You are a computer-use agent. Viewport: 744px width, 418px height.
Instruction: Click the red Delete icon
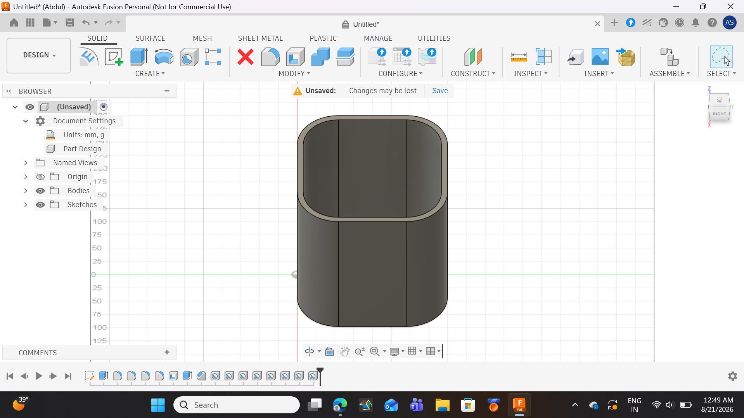coord(246,57)
